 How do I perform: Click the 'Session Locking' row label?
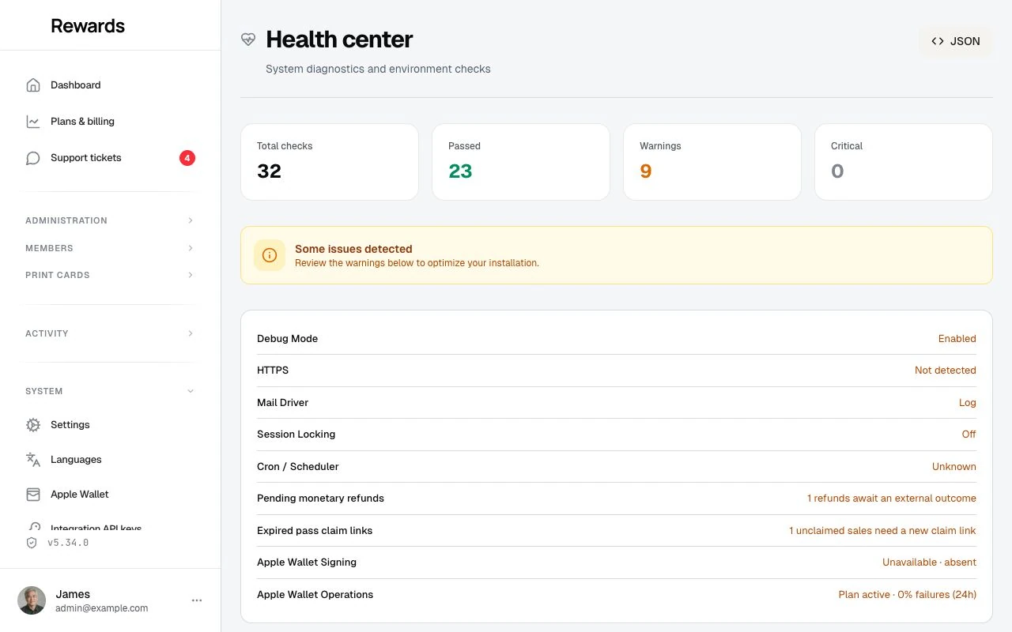tap(296, 434)
